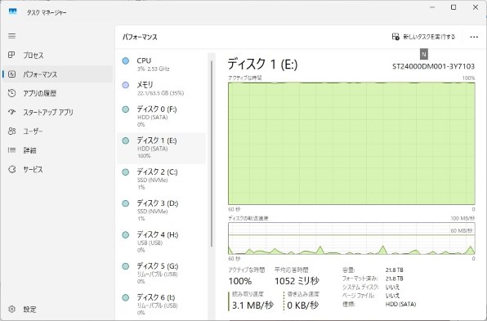Image resolution: width=487 pixels, height=321 pixels.
Task: Open サービス page
Action: tap(57, 169)
